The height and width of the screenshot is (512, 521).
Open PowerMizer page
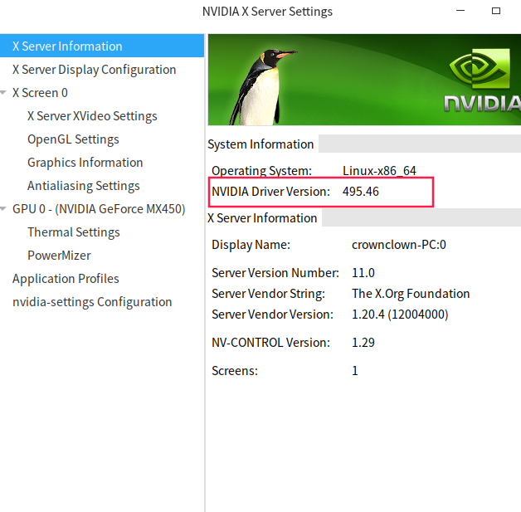click(59, 256)
